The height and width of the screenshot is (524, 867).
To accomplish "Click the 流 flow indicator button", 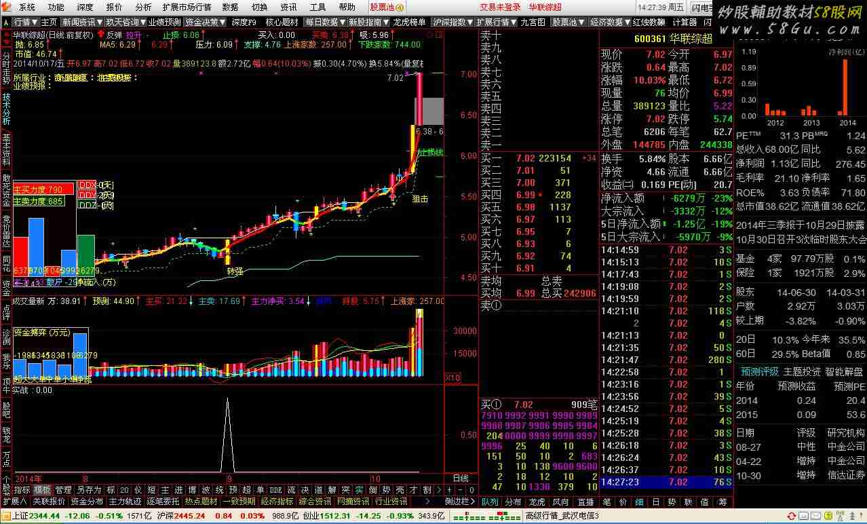I will pos(292,489).
